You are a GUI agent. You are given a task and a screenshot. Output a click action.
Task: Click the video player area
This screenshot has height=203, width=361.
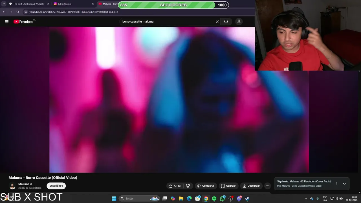(179, 100)
